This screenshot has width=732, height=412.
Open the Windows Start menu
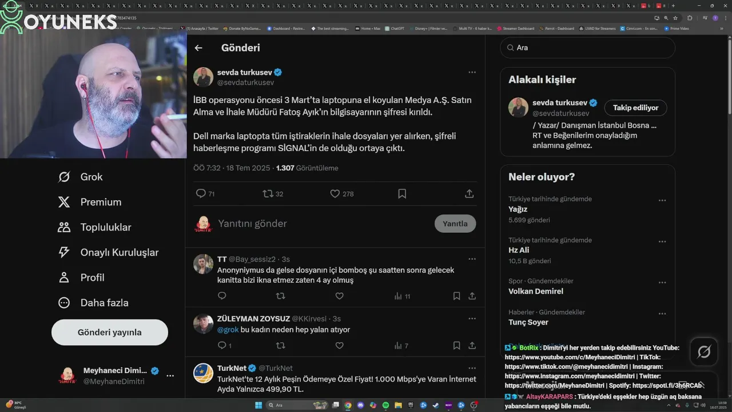tap(258, 405)
